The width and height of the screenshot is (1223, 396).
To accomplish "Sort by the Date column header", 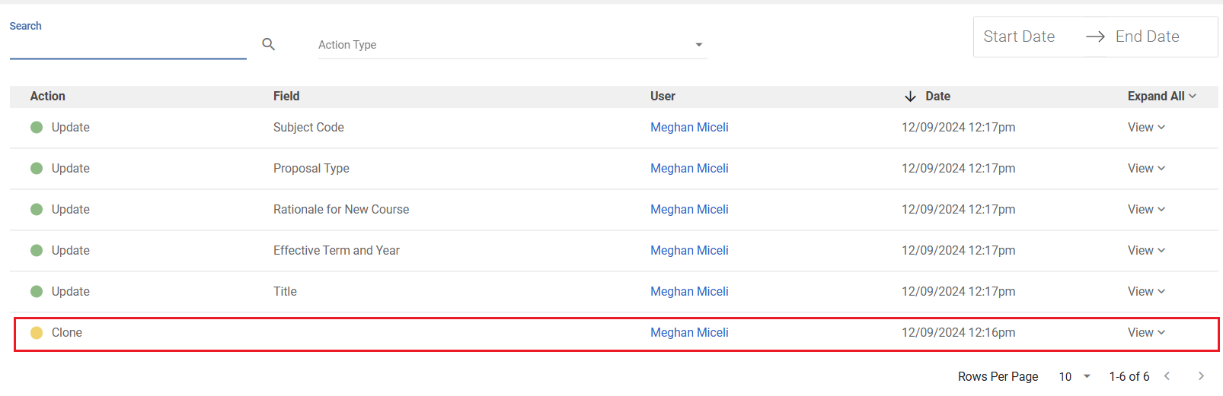I will click(937, 97).
